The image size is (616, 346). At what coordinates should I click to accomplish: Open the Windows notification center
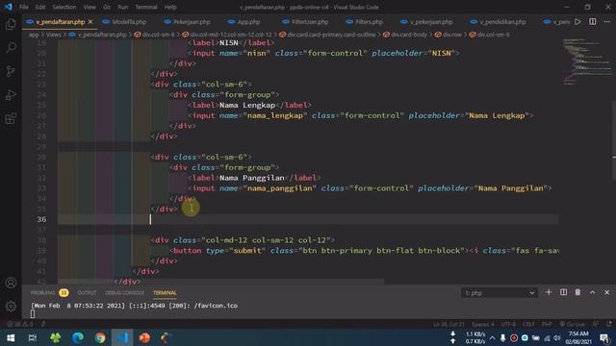pyautogui.click(x=605, y=337)
